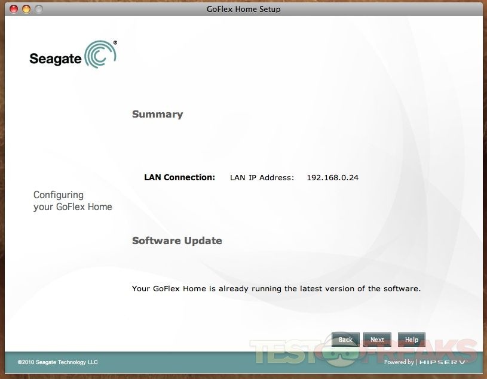Go back using the Back button
Image resolution: width=487 pixels, height=379 pixels.
point(345,340)
